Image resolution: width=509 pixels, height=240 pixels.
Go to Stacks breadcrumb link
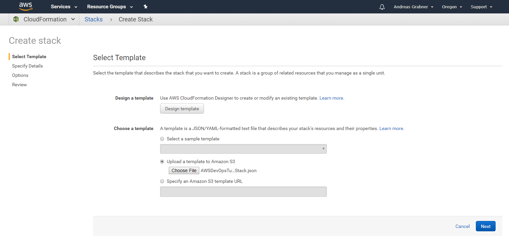tap(93, 19)
